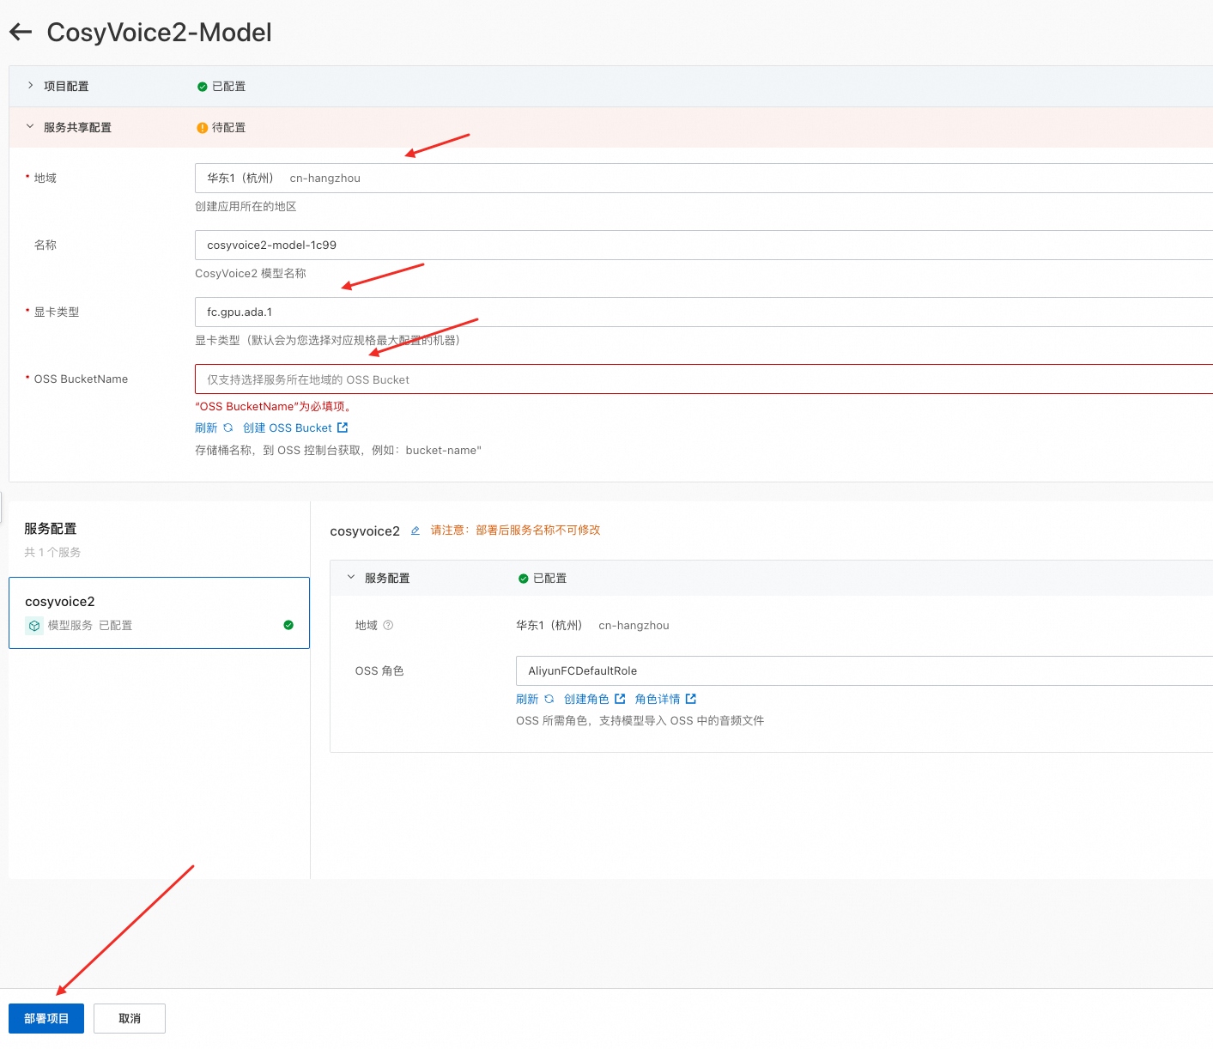Edit service name with pencil icon
Screen dimensions: 1213x1049
415,531
